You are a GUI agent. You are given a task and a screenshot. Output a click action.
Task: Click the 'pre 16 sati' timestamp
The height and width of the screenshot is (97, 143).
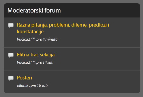pos(39,85)
